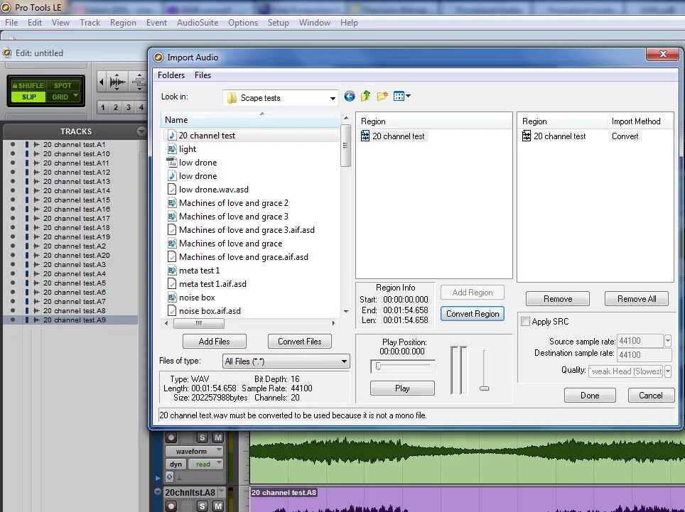Open the Event menu

[x=156, y=23]
